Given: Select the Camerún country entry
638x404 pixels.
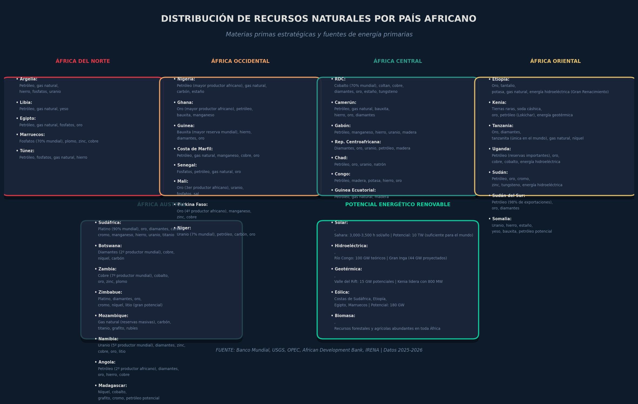Looking at the screenshot, I should [x=344, y=103].
